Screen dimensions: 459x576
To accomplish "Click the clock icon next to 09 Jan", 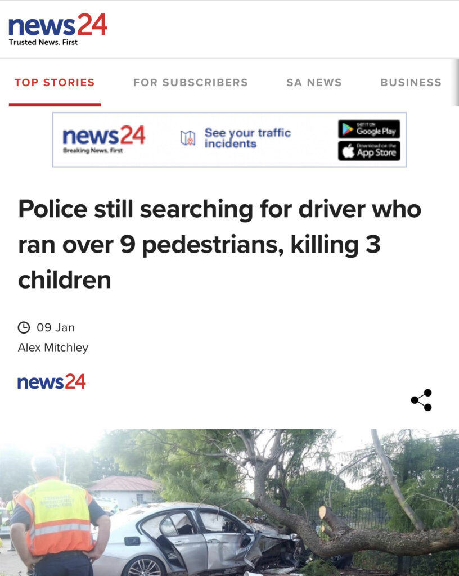I will click(x=24, y=327).
